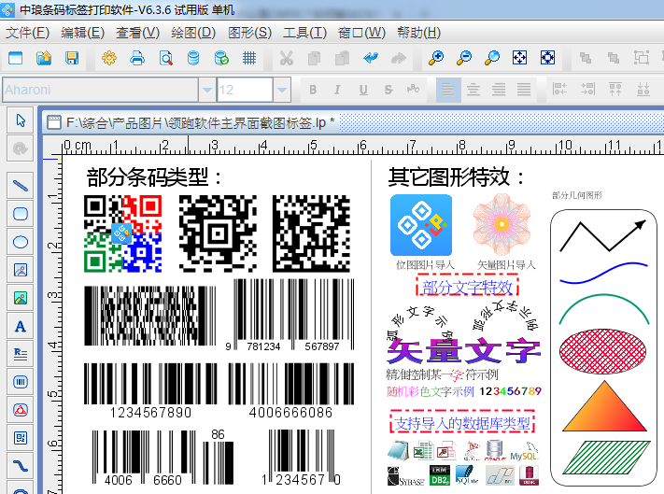Select the rich text R tool
This screenshot has width=664, height=494.
point(21,354)
